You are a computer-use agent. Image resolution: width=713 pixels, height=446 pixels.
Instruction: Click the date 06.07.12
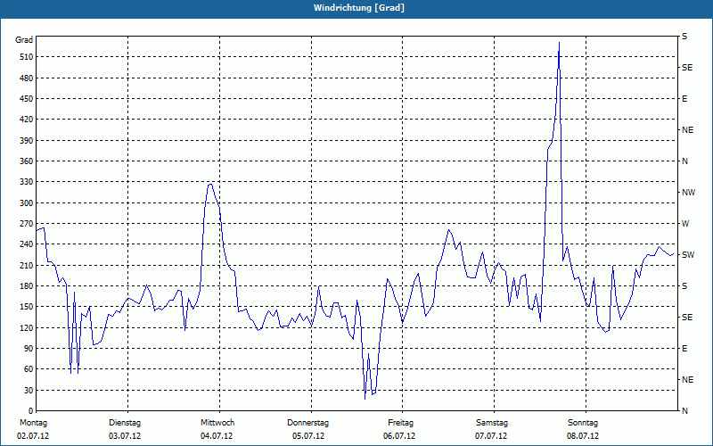pos(399,436)
